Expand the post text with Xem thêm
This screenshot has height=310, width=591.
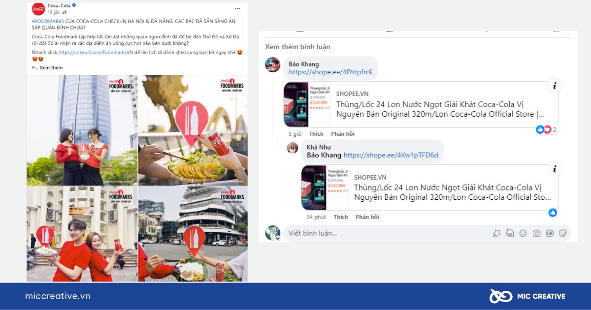pyautogui.click(x=51, y=67)
